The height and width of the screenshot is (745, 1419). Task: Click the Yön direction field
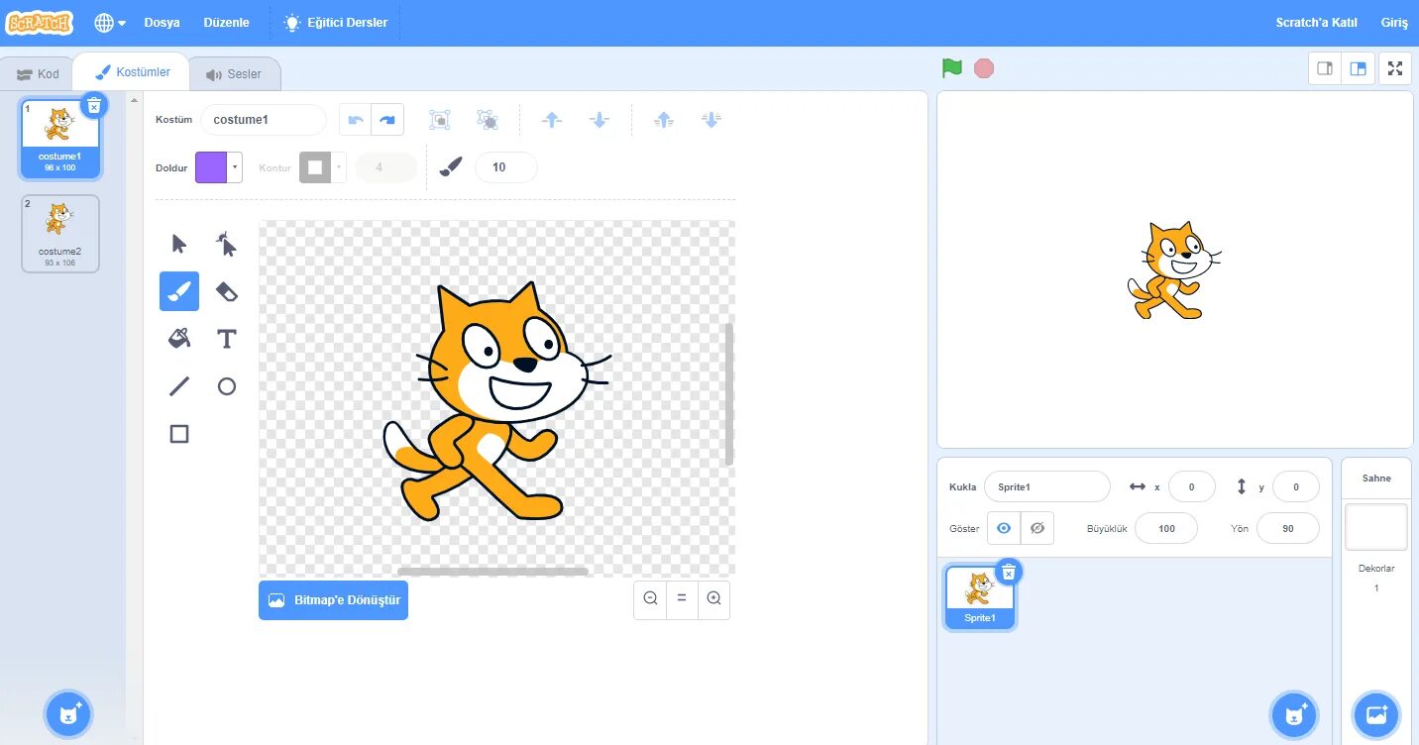click(x=1288, y=528)
